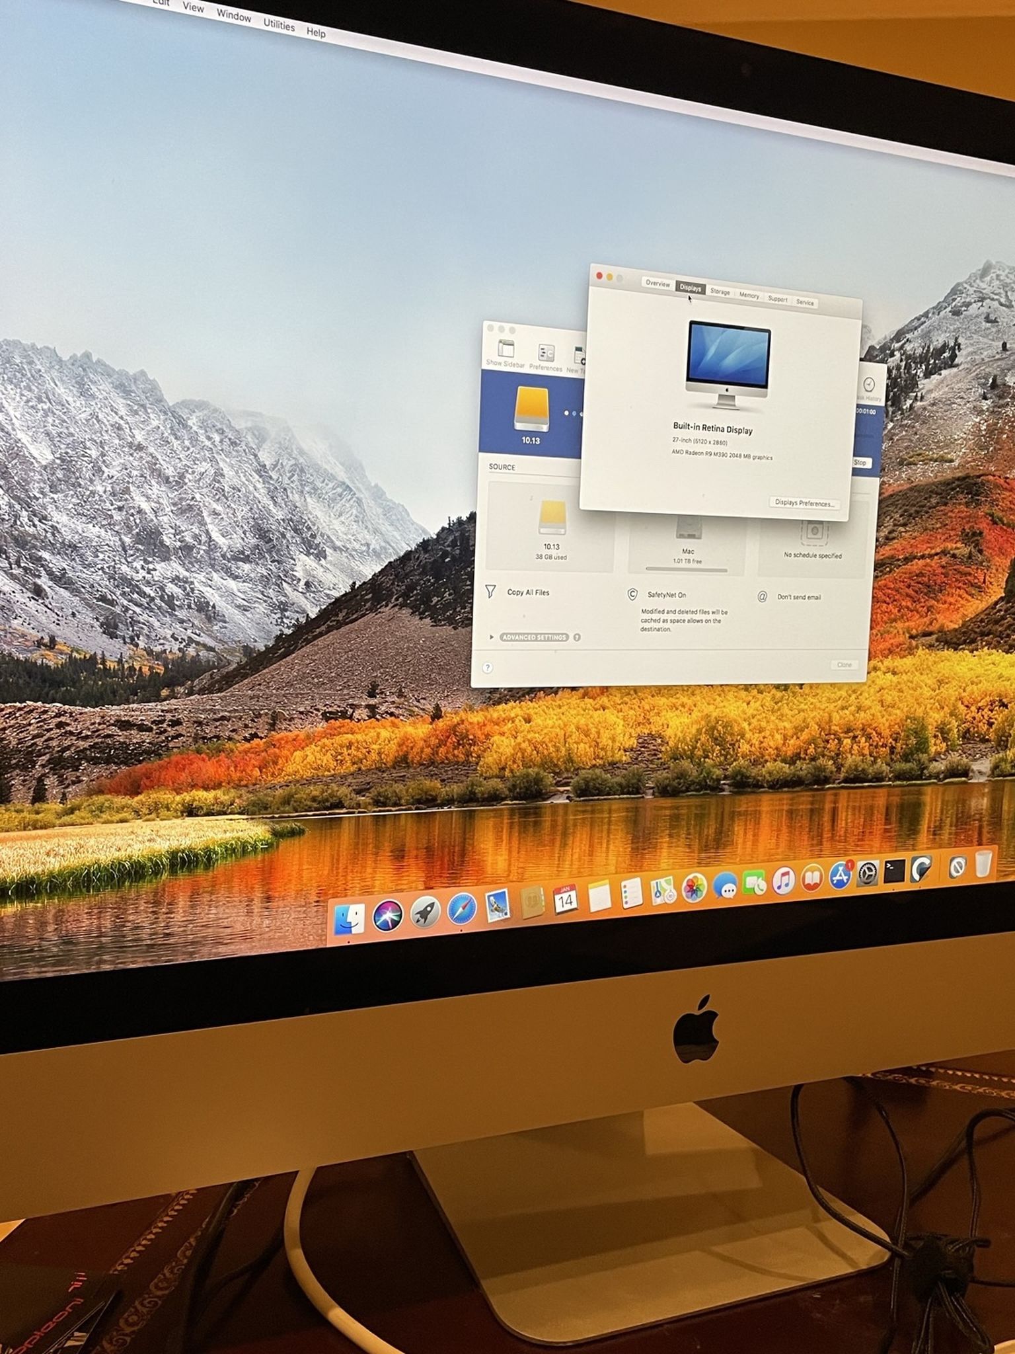The width and height of the screenshot is (1015, 1354).
Task: Open Calendar showing JAN 14
Action: (566, 900)
